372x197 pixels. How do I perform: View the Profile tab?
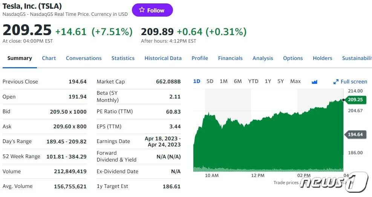(200, 58)
